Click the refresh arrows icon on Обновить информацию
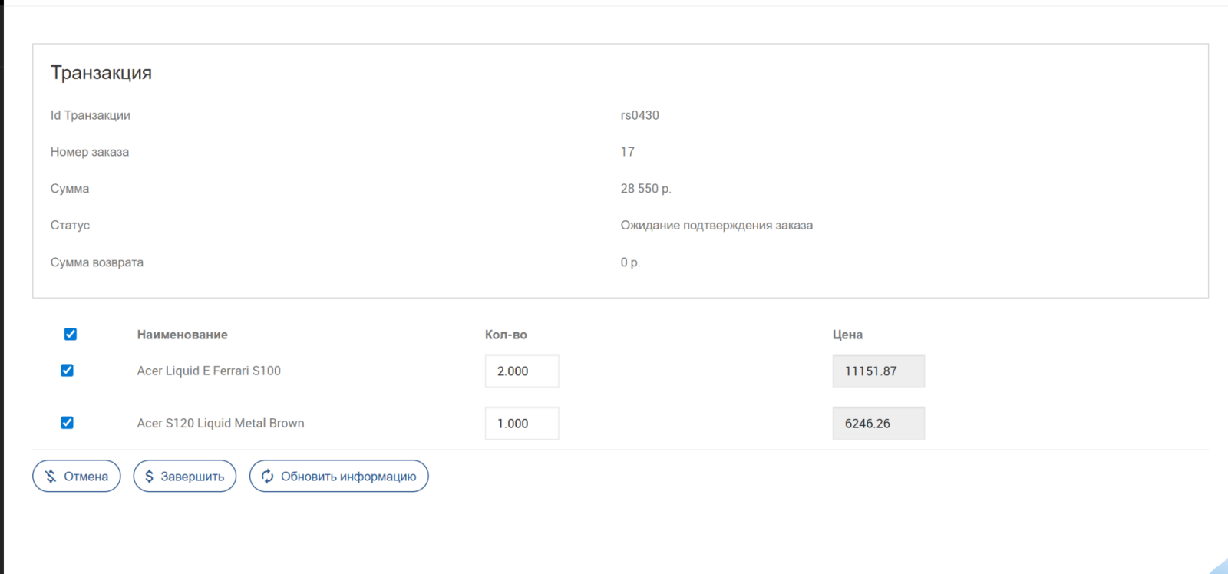This screenshot has width=1228, height=574. pos(267,476)
